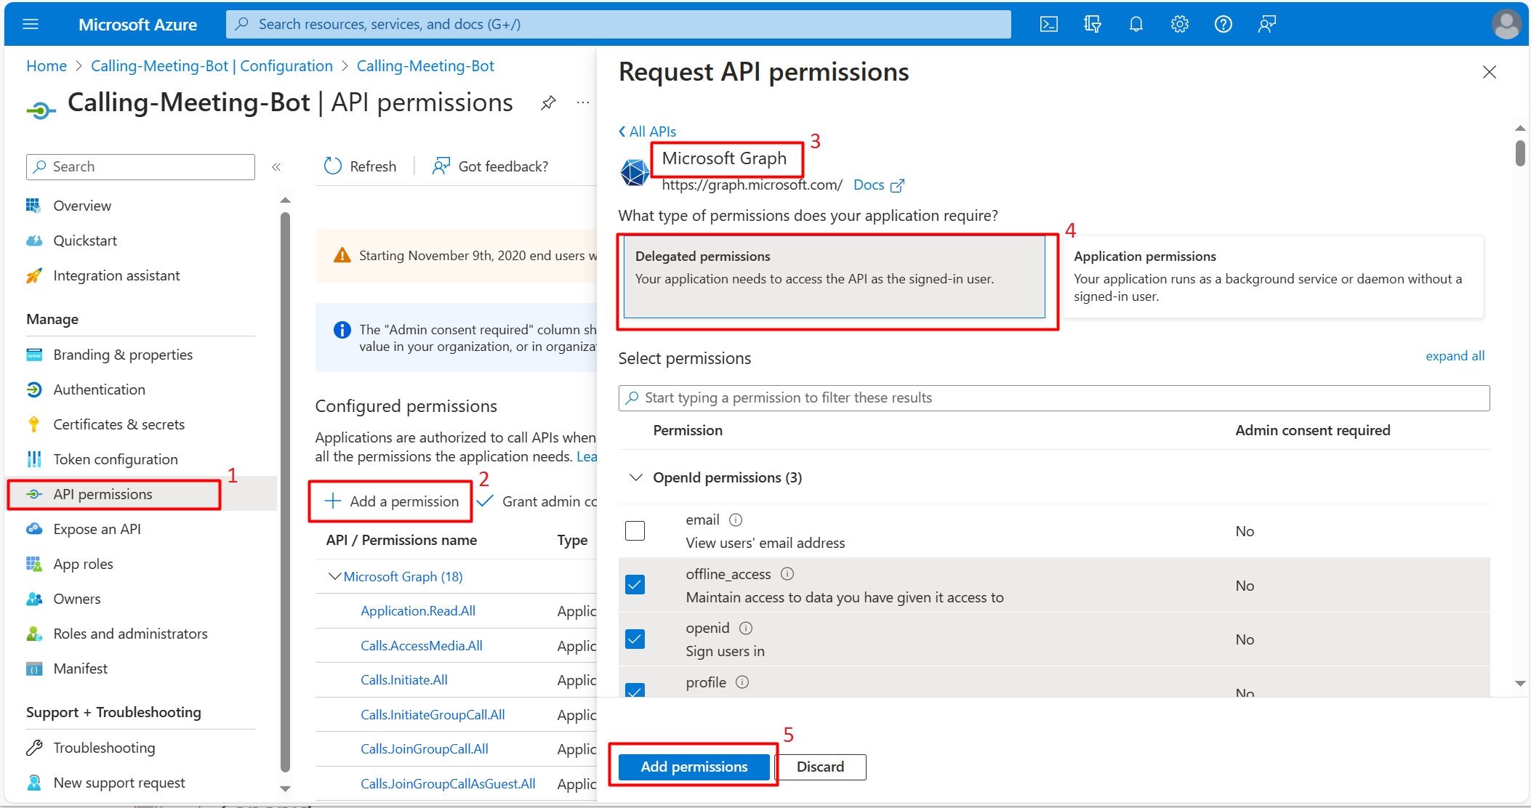Click the info icon next to profile

(742, 682)
